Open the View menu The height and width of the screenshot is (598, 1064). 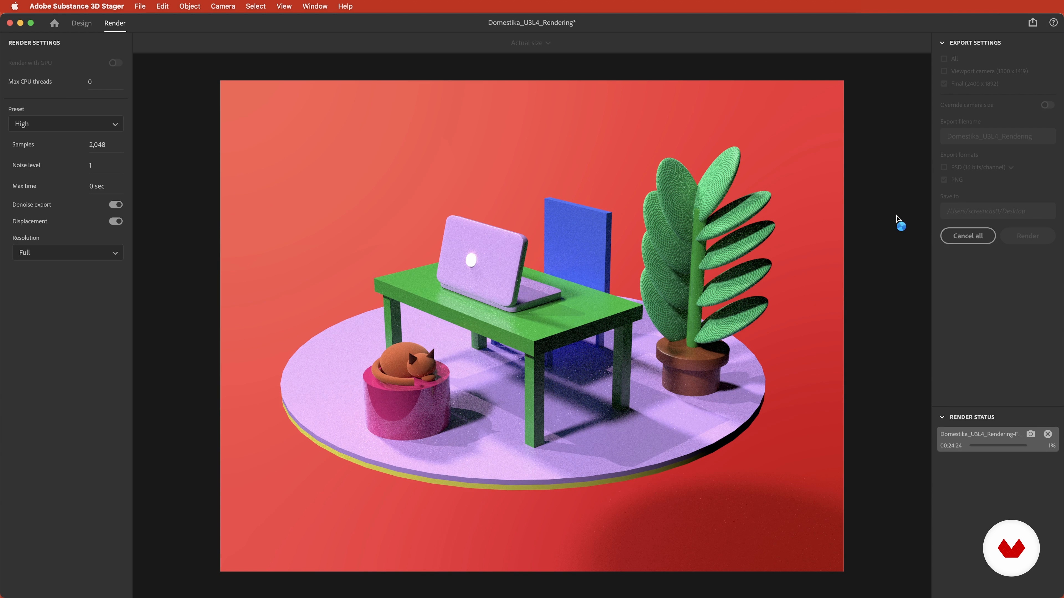(284, 6)
